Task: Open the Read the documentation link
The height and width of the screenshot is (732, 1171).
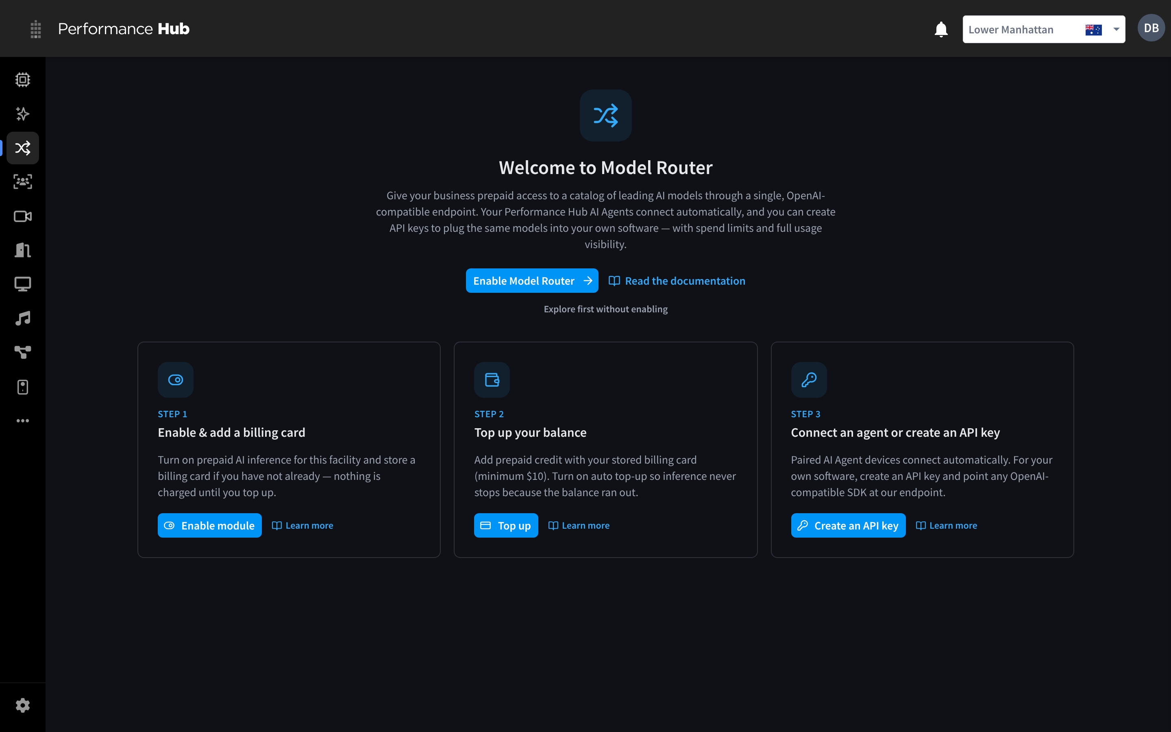Action: [x=677, y=281]
